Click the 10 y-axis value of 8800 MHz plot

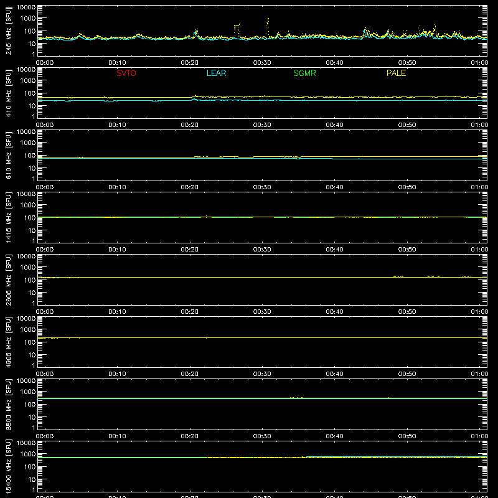tap(32, 417)
